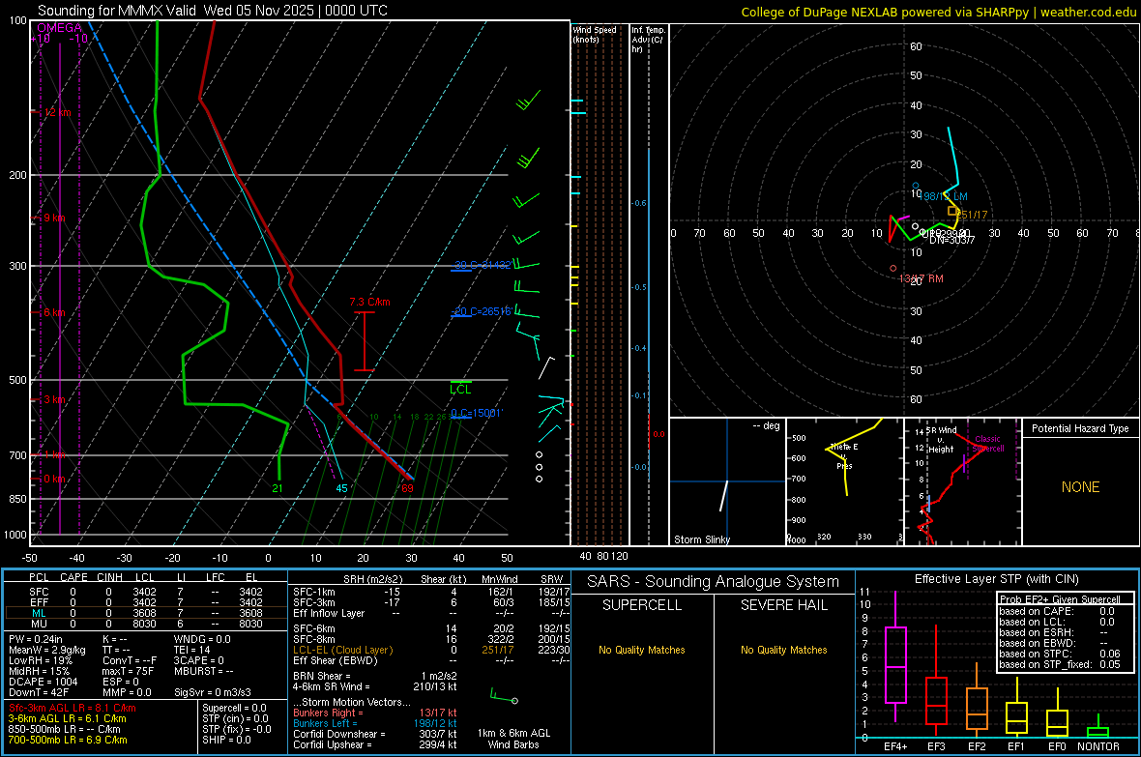Click the 3-6km AGL LR = 6.1 C/km line
Image resolution: width=1141 pixels, height=757 pixels.
67,718
